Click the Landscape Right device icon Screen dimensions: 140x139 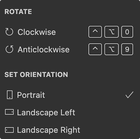coord(9,130)
